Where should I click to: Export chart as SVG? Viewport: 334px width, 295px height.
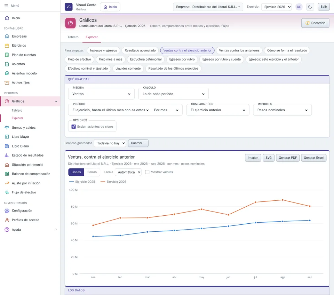click(268, 158)
